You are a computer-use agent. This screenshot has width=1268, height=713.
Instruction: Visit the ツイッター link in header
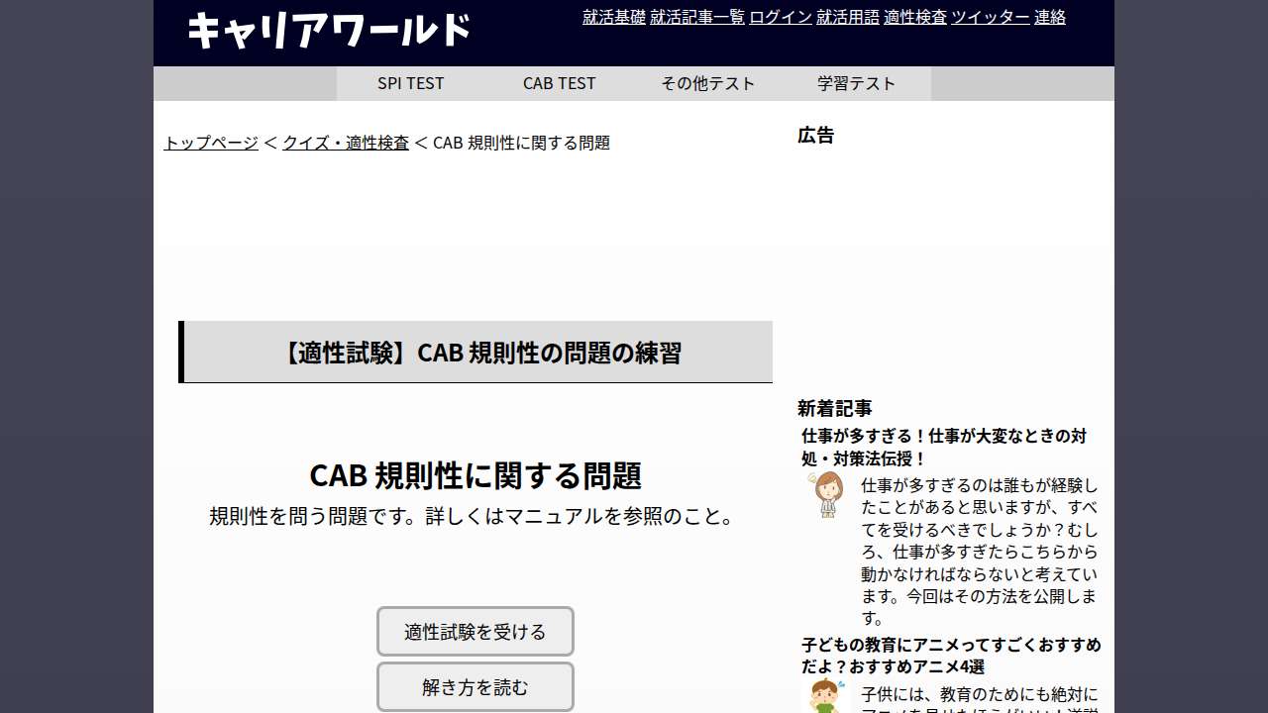991,17
